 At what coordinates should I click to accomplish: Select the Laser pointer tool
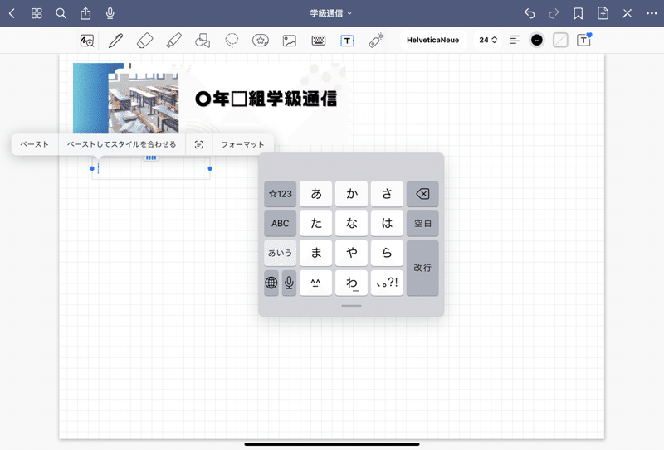click(x=376, y=41)
